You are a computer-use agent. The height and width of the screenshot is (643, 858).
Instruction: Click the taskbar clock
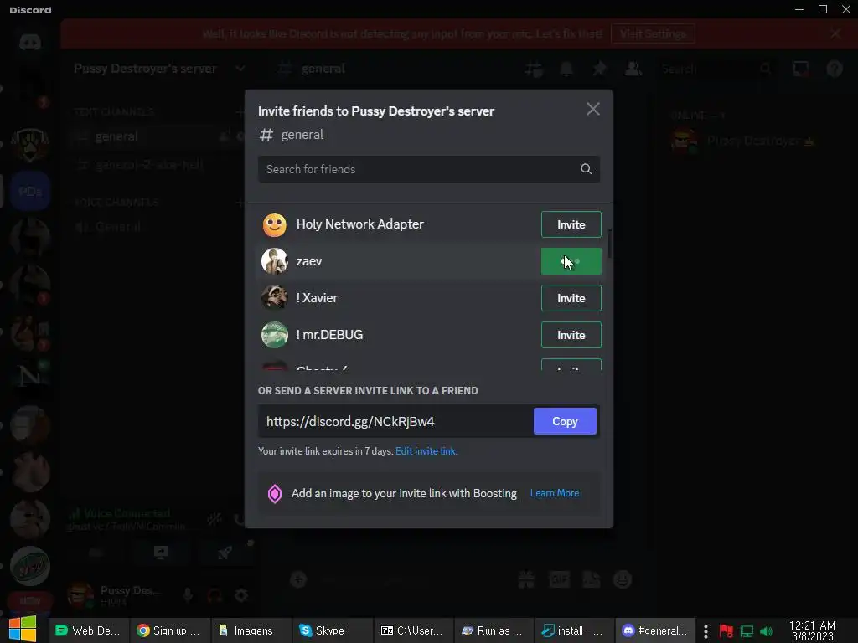(812, 631)
